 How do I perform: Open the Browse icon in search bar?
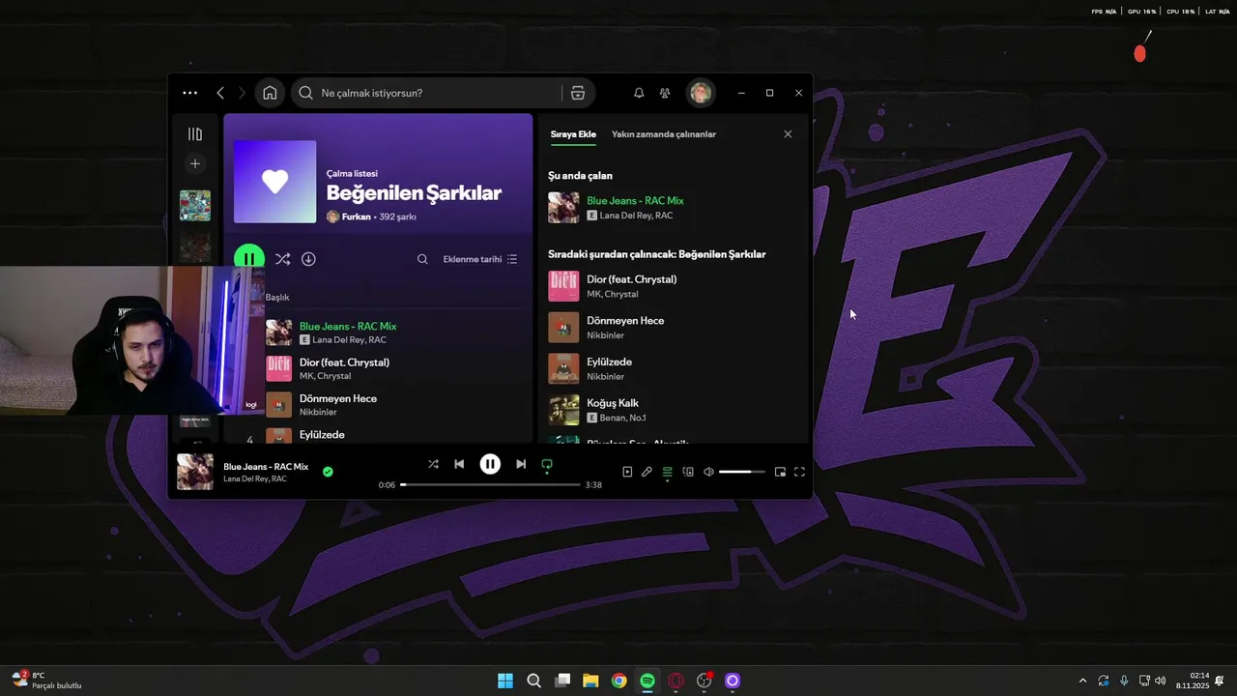pos(578,93)
